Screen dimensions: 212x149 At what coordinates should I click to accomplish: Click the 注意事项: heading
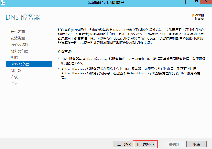click(65, 52)
